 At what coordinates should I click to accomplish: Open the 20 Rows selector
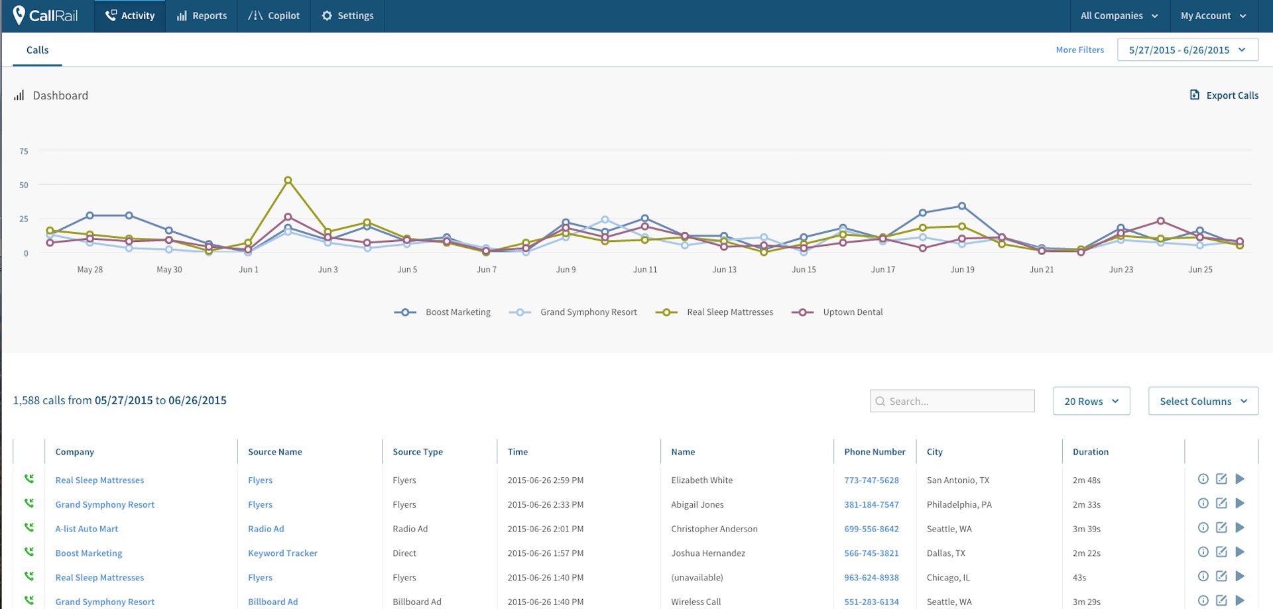(x=1091, y=401)
